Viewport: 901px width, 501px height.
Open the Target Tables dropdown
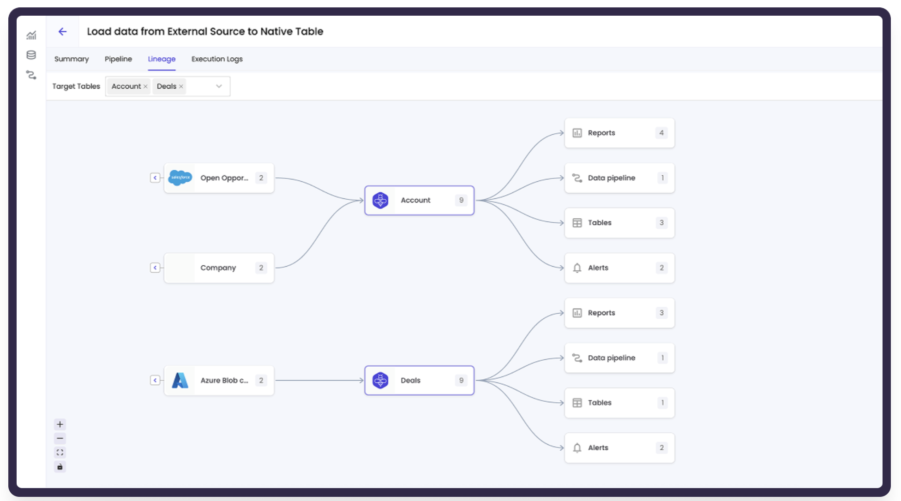(x=219, y=86)
